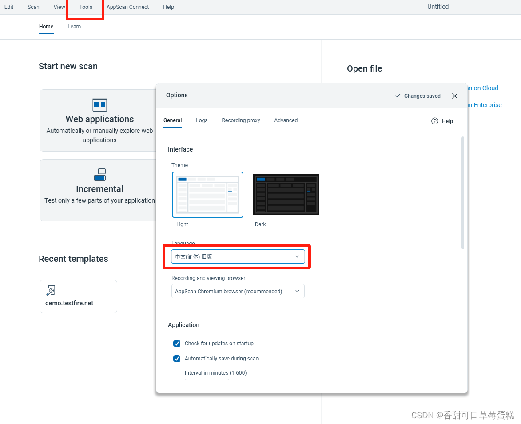The width and height of the screenshot is (521, 424).
Task: Open the Scan menu
Action: point(33,7)
